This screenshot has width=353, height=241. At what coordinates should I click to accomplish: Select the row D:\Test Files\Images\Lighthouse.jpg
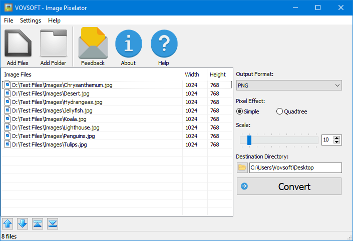pos(117,127)
